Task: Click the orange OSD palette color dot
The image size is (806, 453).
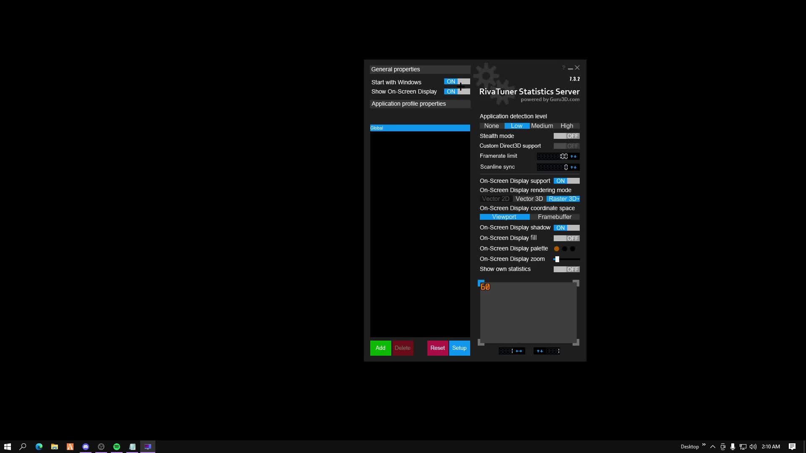Action: [x=557, y=249]
